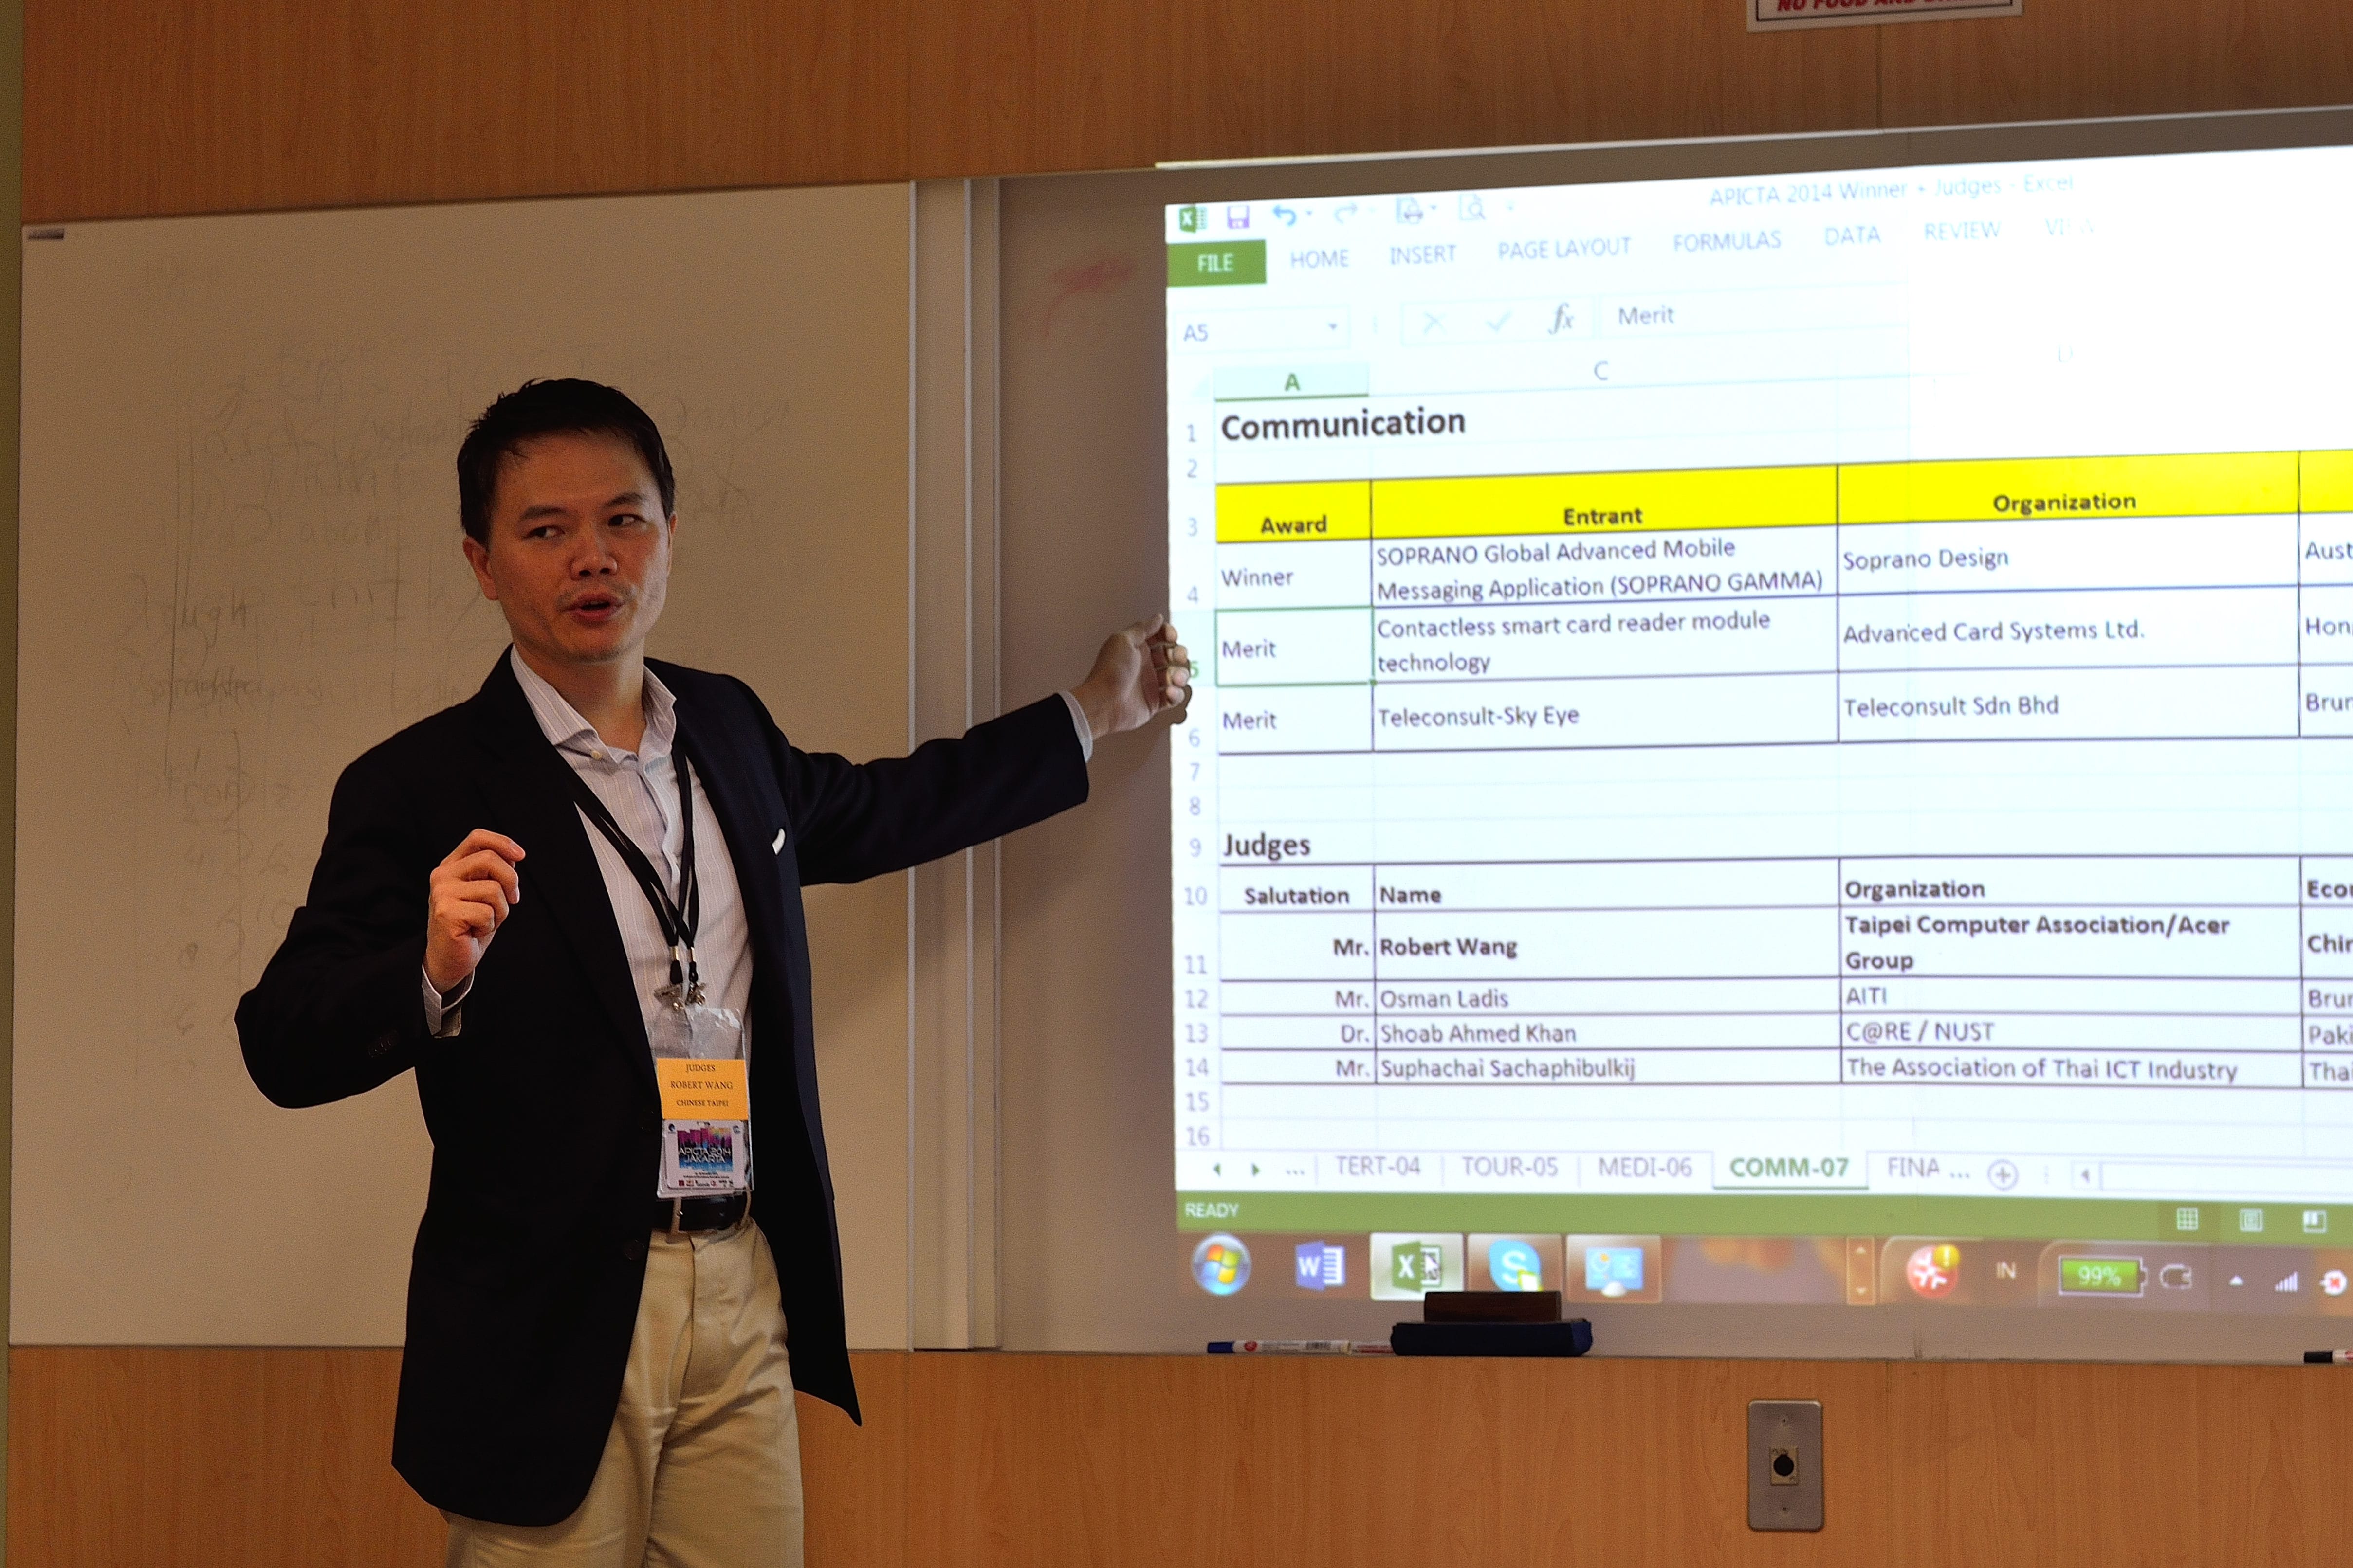Open the Undo history dropdown arrow
This screenshot has width=2353, height=1568.
pos(1309,213)
